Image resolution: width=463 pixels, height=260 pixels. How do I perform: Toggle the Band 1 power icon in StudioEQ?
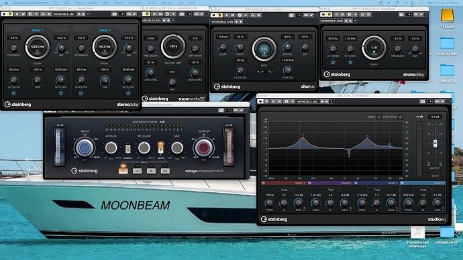click(264, 184)
